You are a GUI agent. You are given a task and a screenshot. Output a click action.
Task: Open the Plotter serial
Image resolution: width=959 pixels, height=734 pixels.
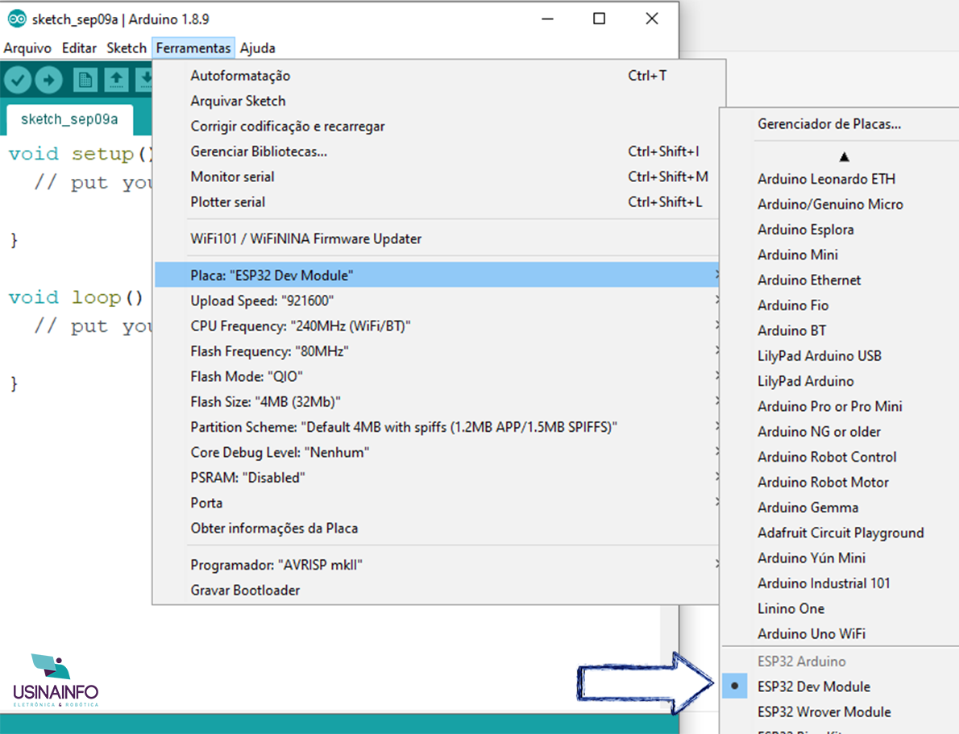pos(436,202)
